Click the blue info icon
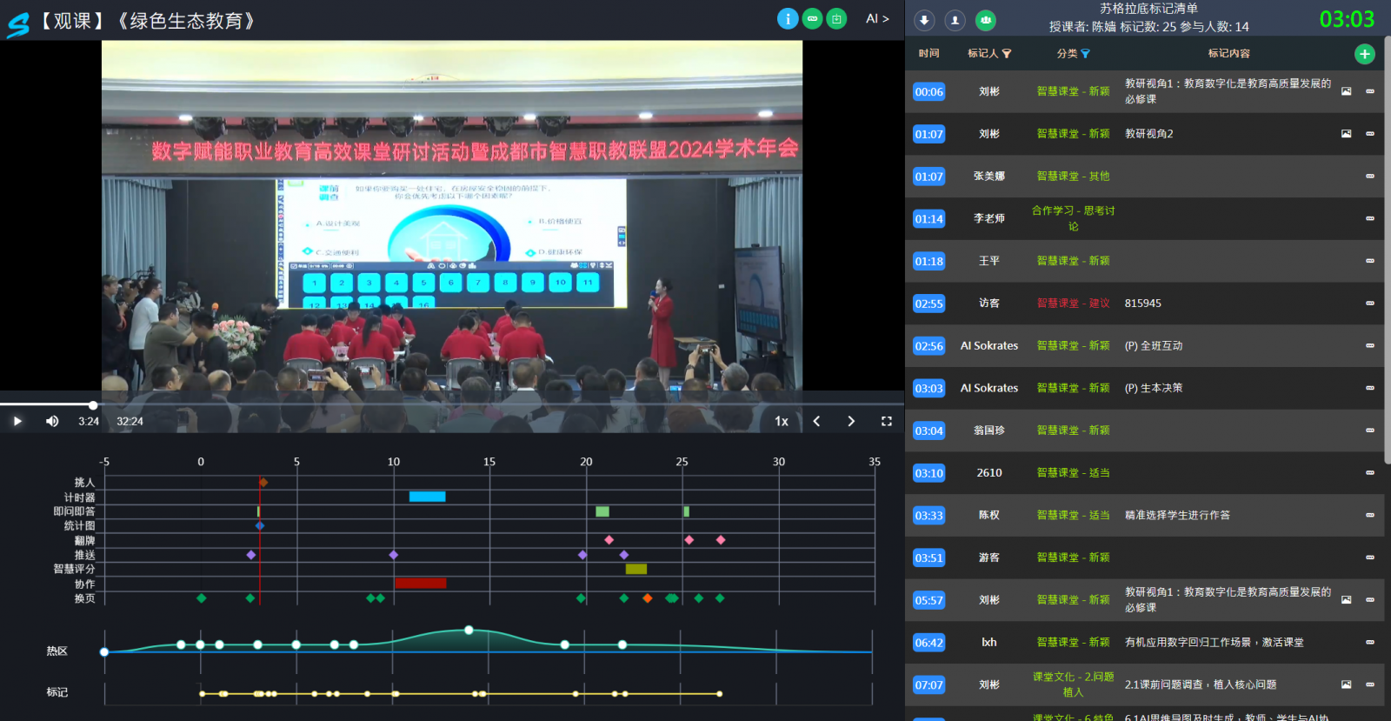Viewport: 1391px width, 721px height. 788,18
